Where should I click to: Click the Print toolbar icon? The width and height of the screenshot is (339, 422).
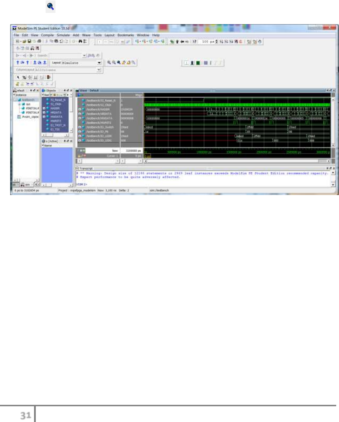click(x=39, y=41)
